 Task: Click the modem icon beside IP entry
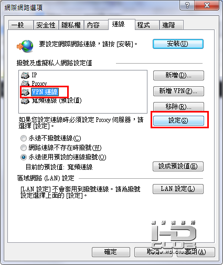pos(25,75)
